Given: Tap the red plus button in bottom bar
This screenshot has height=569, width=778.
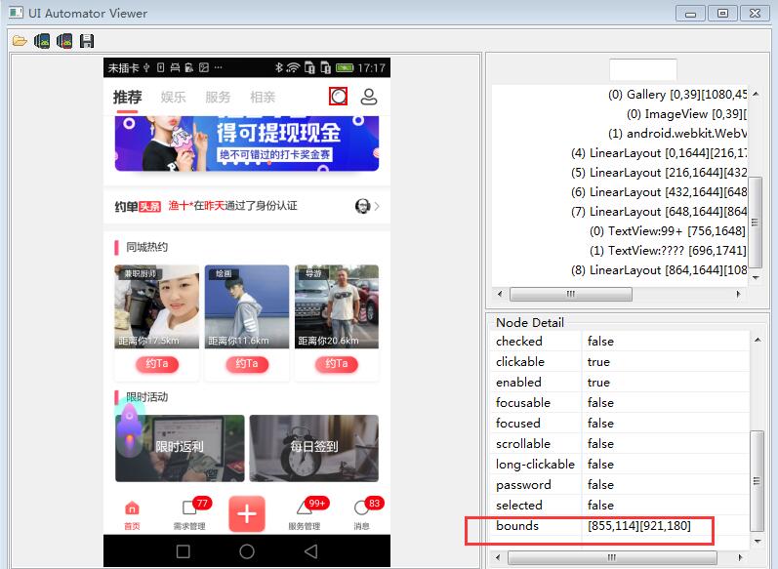Looking at the screenshot, I should (247, 514).
